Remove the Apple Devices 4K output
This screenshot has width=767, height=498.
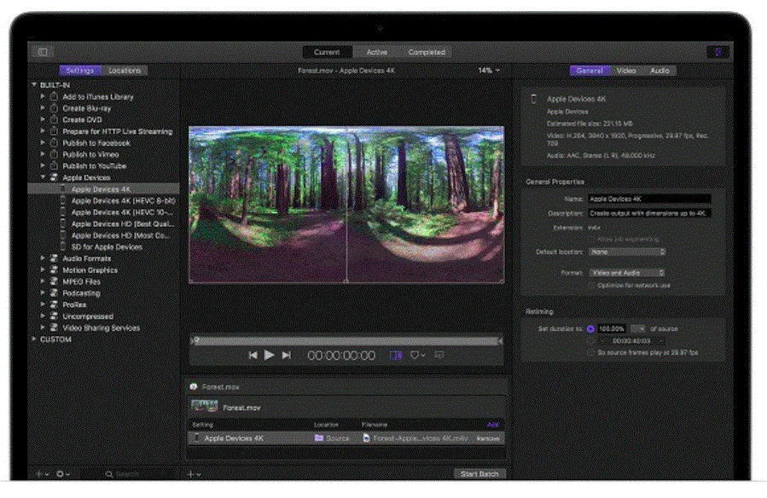[x=488, y=438]
